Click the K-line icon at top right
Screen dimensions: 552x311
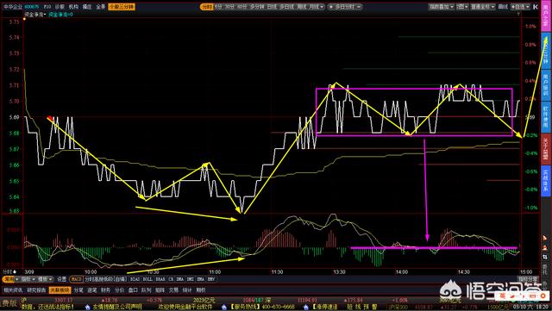(536, 7)
